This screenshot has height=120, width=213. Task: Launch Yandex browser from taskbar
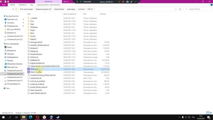click(x=44, y=117)
